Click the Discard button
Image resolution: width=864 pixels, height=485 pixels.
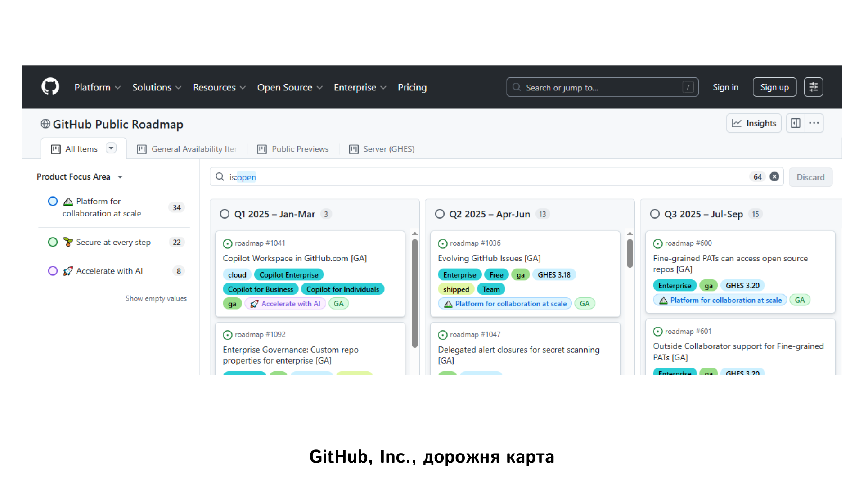click(x=810, y=177)
